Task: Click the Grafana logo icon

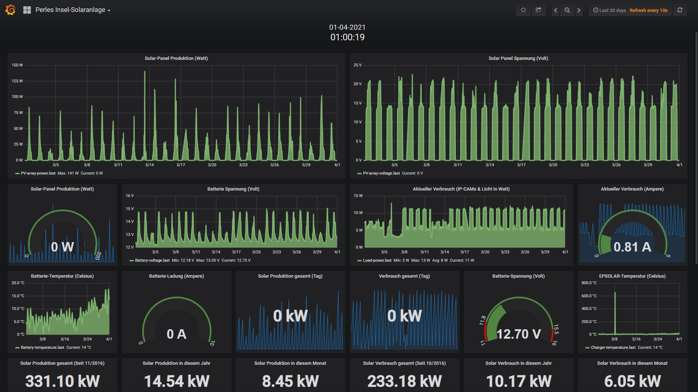Action: (11, 10)
